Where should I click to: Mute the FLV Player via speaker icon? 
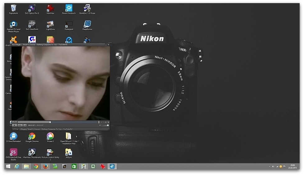pyautogui.click(x=100, y=125)
